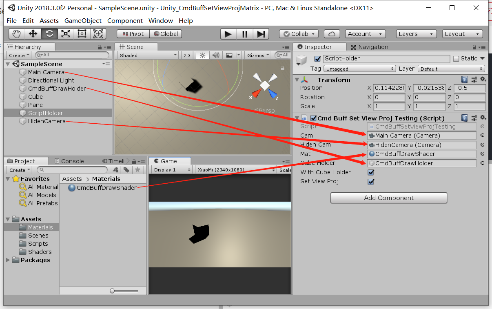Click Hierarchy search field
The height and width of the screenshot is (309, 492).
73,55
